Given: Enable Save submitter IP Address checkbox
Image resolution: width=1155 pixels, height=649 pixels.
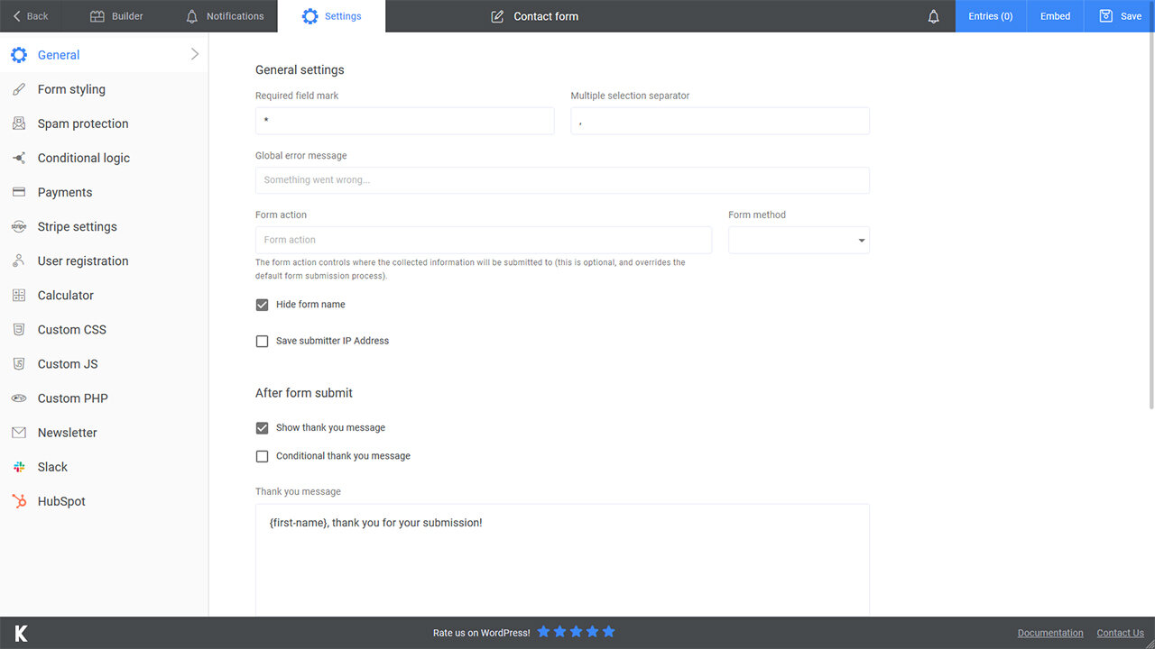Looking at the screenshot, I should (262, 341).
